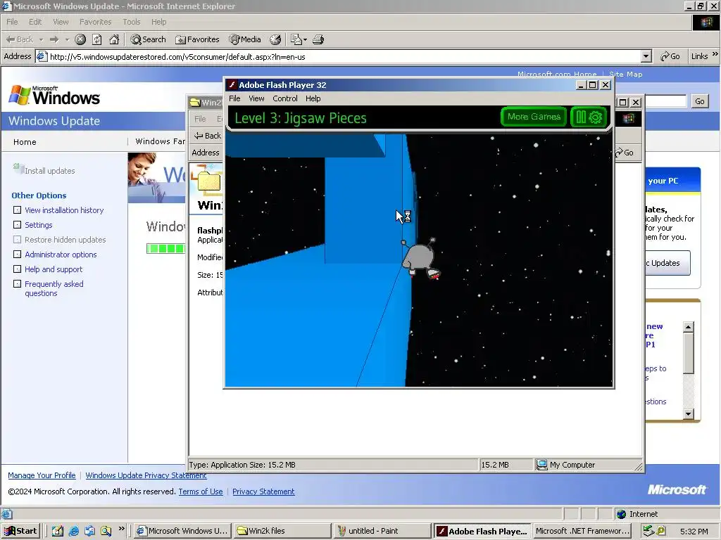721x540 pixels.
Task: Click the IE Back button
Action: pos(19,39)
